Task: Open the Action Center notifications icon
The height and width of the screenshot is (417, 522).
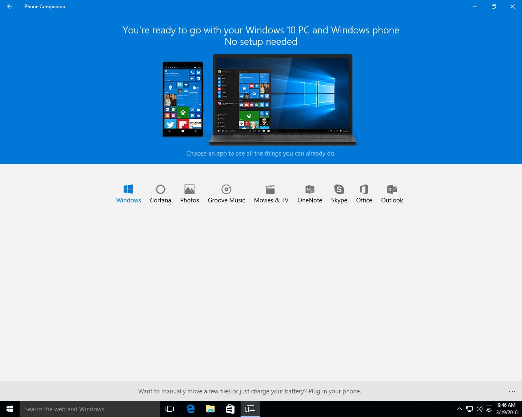Action: click(x=489, y=409)
